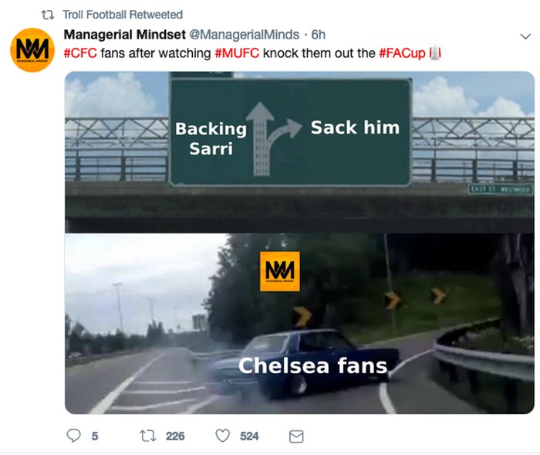Viewport: 540px width, 455px height.
Task: Open the 6h tweet timestamp
Action: pyautogui.click(x=319, y=35)
